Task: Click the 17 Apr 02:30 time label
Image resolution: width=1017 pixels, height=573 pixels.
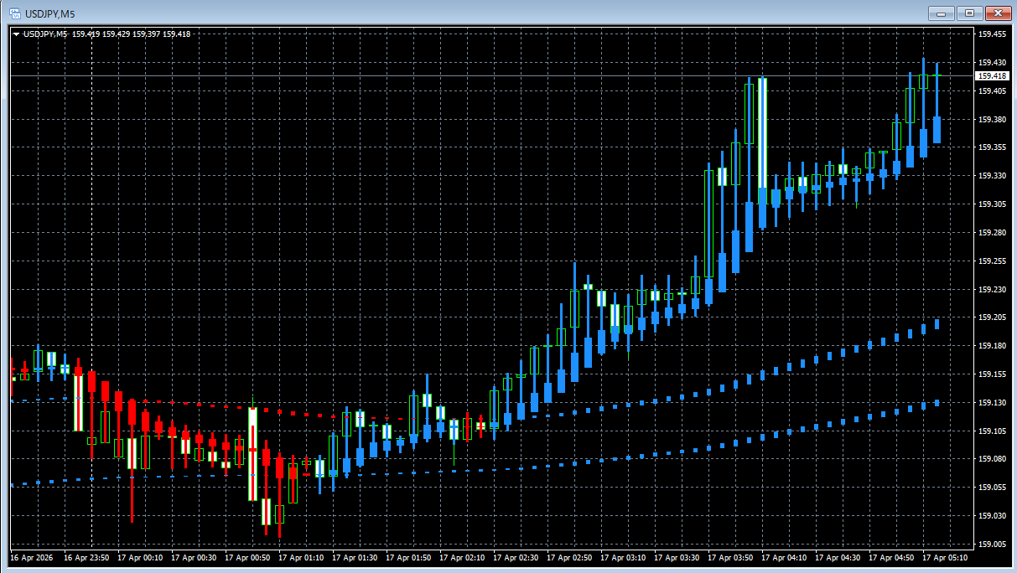Action: pyautogui.click(x=516, y=557)
